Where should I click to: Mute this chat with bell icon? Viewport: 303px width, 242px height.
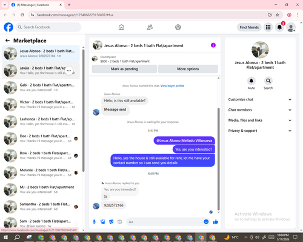coord(251,81)
